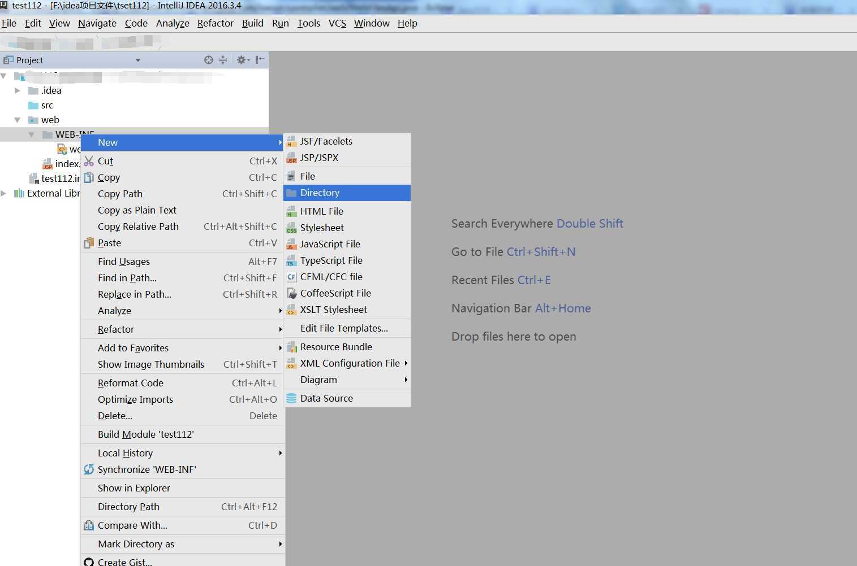Image resolution: width=857 pixels, height=566 pixels.
Task: Click the Compare With icon
Action: click(89, 525)
